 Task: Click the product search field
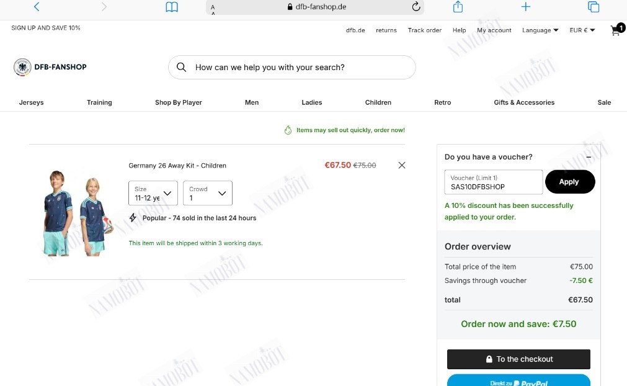292,67
